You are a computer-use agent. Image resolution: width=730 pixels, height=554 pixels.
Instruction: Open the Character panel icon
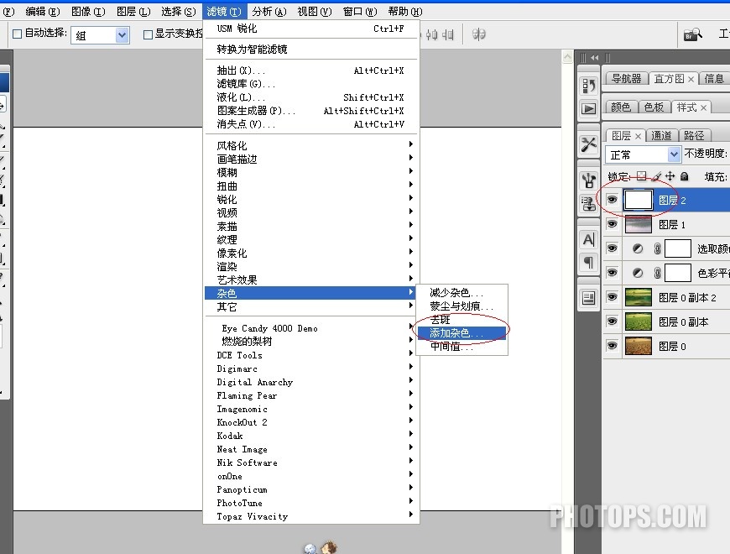tap(588, 240)
